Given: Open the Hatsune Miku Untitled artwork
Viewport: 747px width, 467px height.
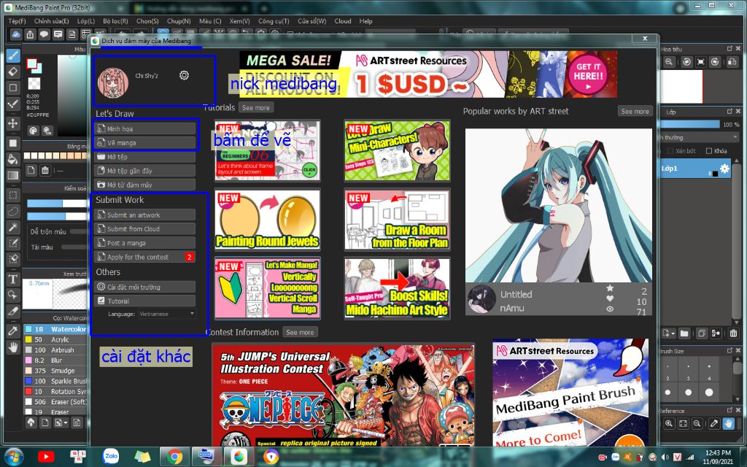Looking at the screenshot, I should pos(558,205).
